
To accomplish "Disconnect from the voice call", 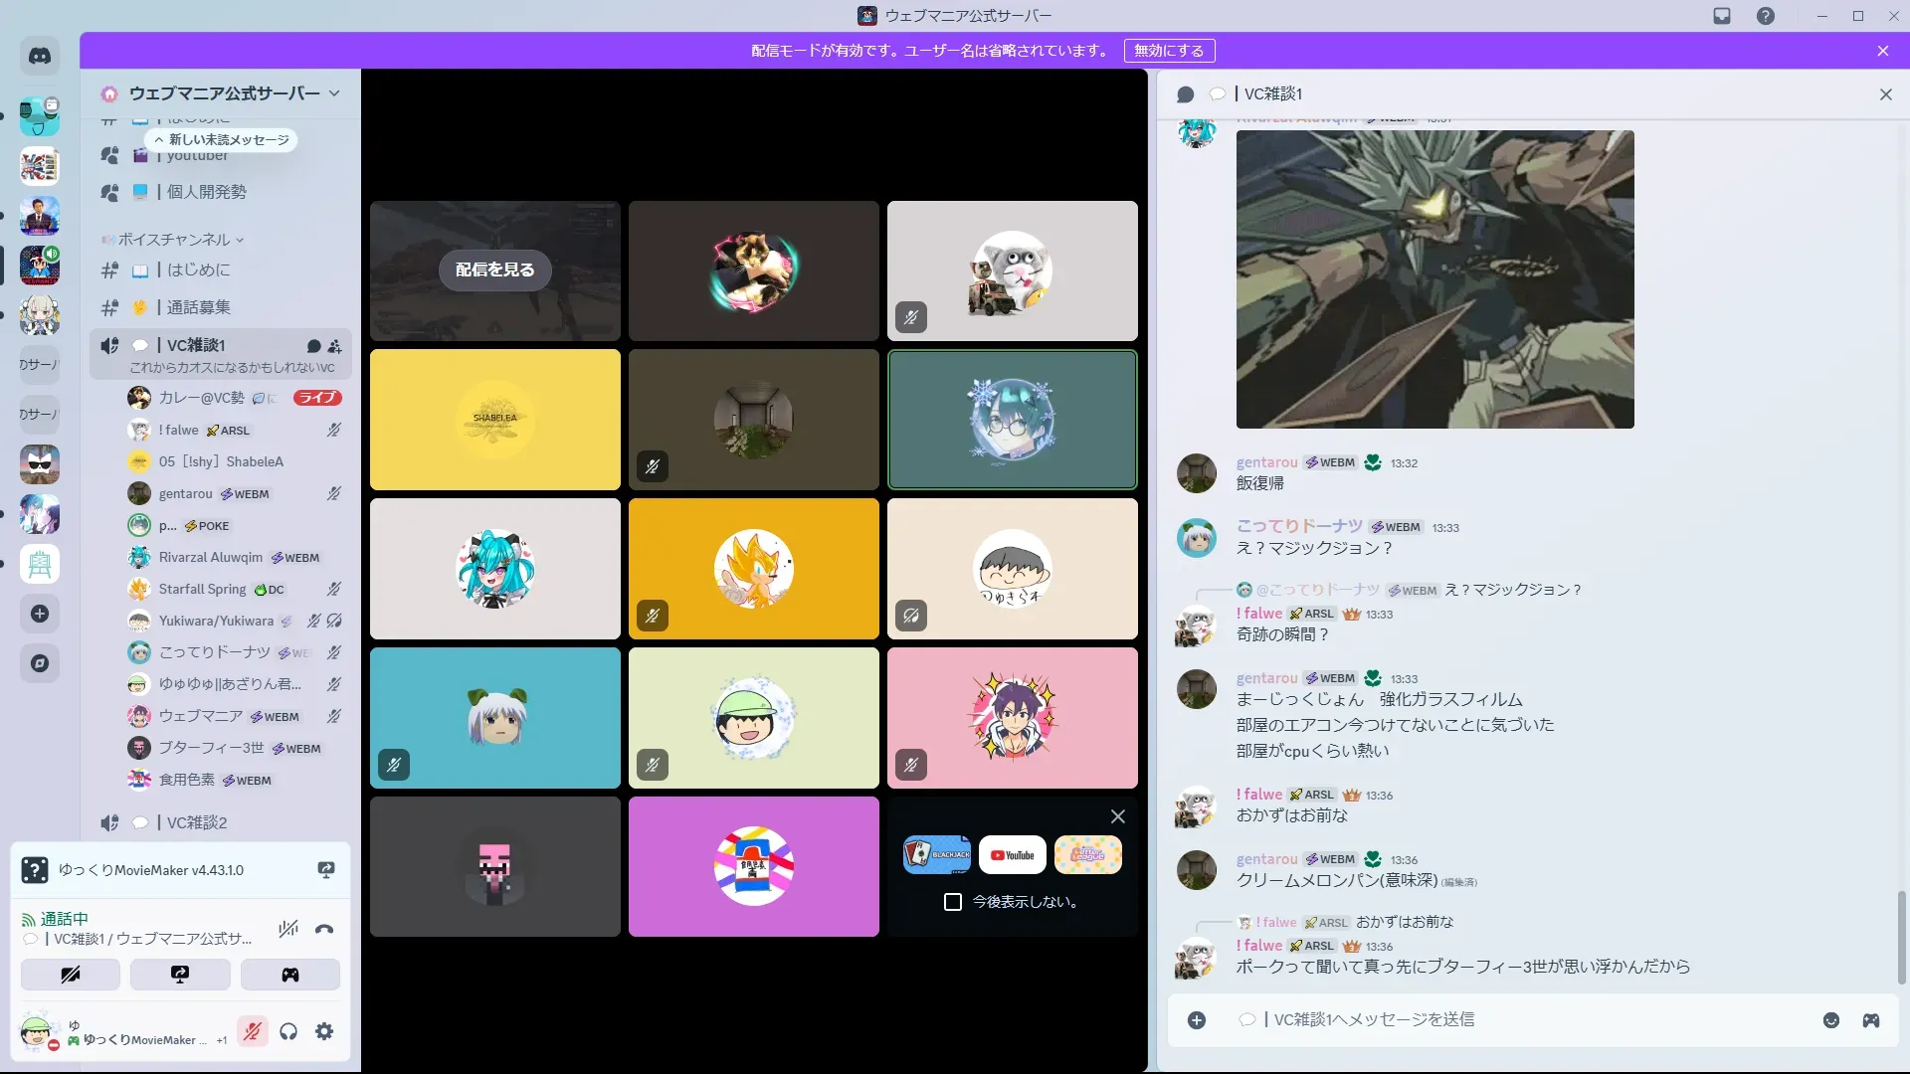I will tap(324, 930).
